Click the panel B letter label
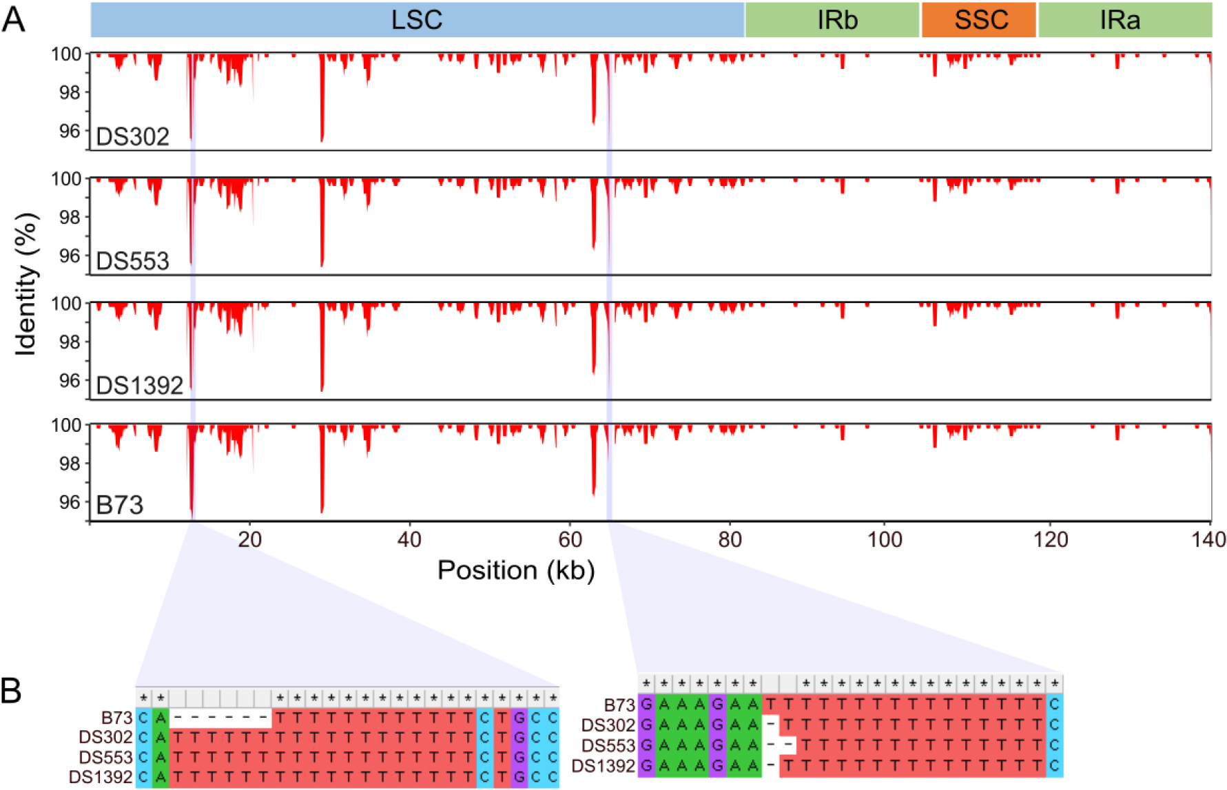Viewport: 1227px width, 790px height. (x=11, y=691)
